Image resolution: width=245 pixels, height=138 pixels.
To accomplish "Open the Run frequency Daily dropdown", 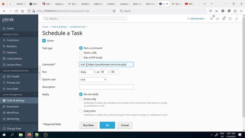I will pos(88,72).
